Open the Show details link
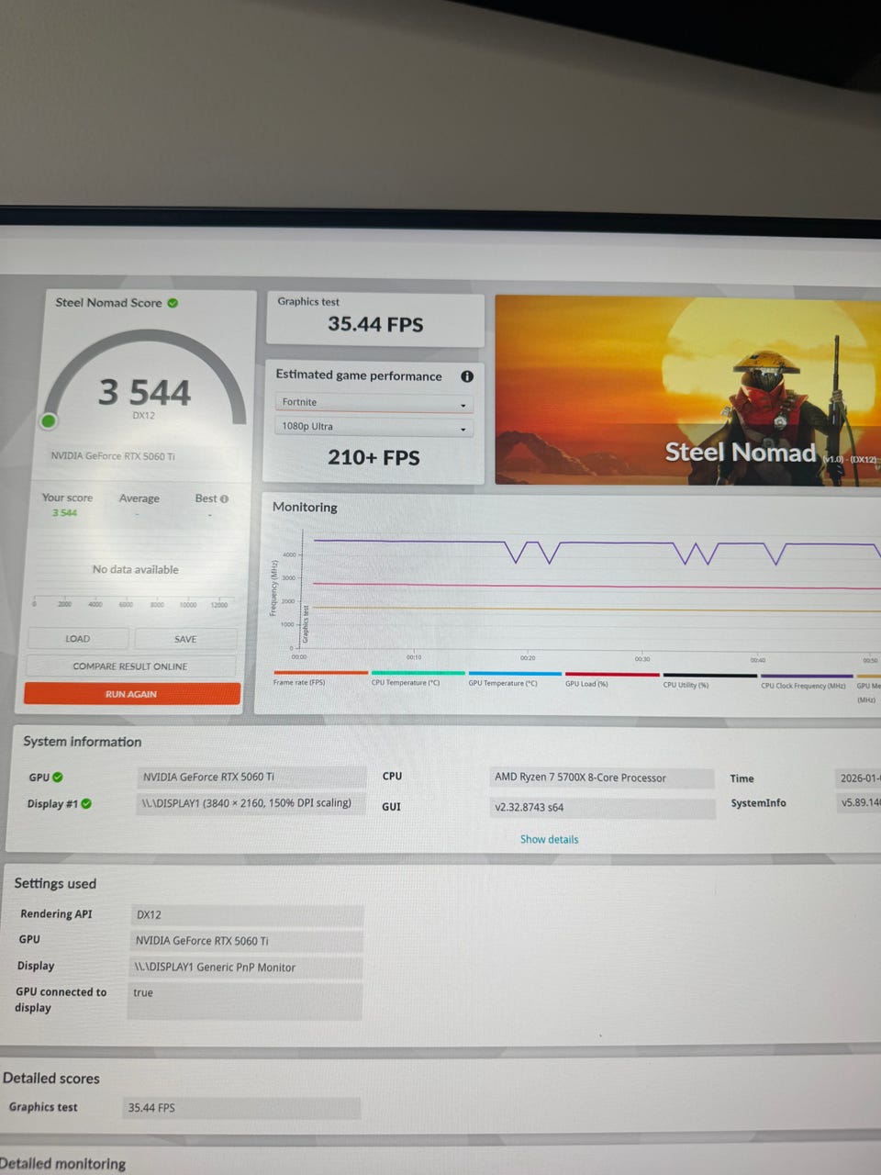 [549, 839]
